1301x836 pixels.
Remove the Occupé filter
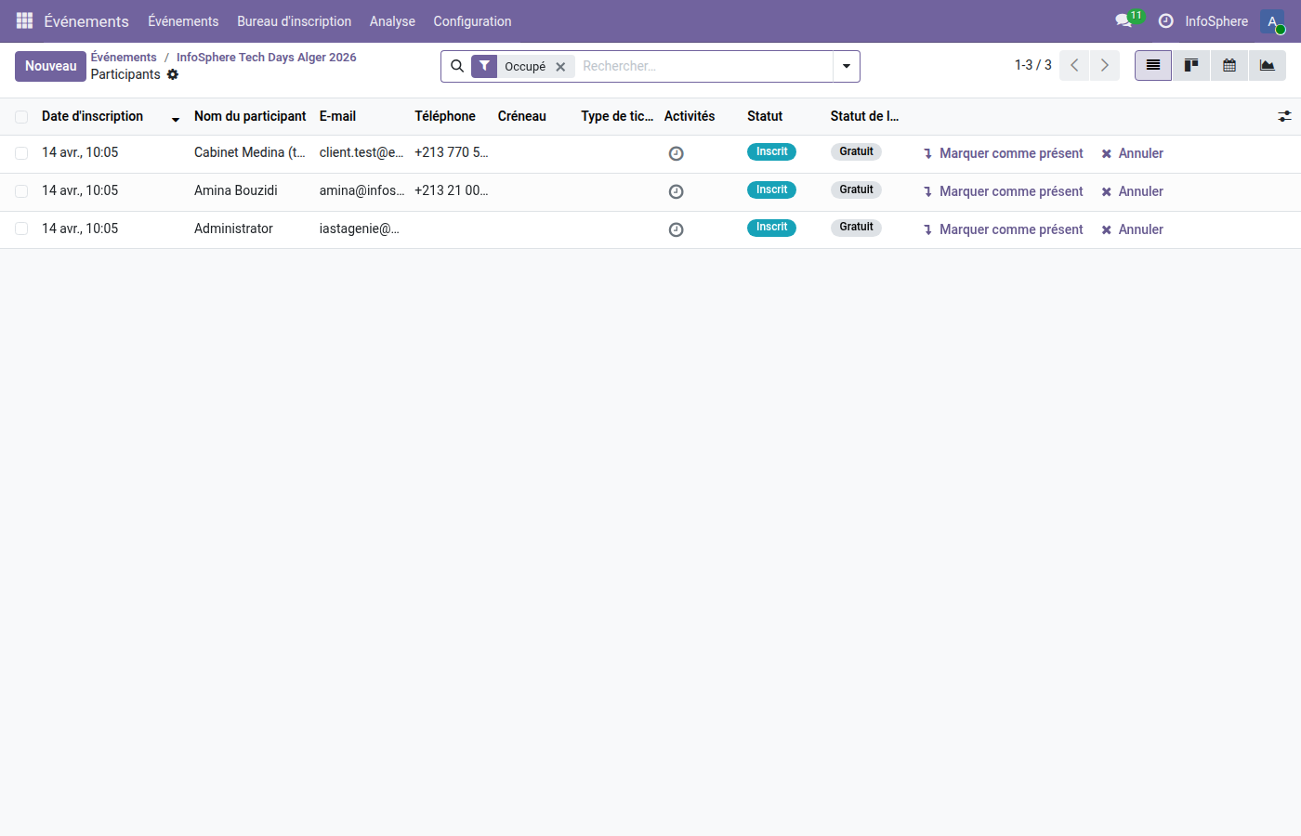pos(560,67)
